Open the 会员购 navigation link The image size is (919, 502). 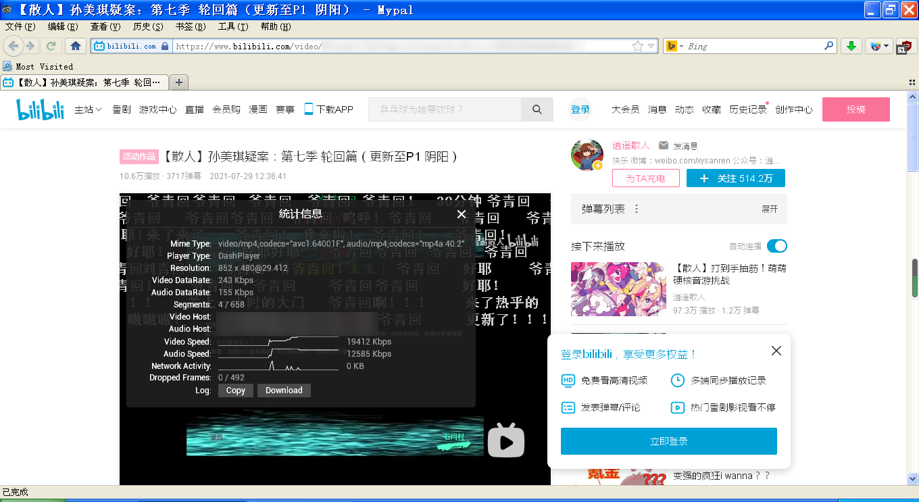tap(226, 109)
